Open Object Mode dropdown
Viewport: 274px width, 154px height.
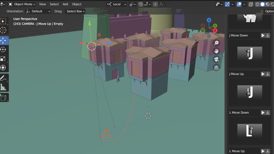(22, 4)
